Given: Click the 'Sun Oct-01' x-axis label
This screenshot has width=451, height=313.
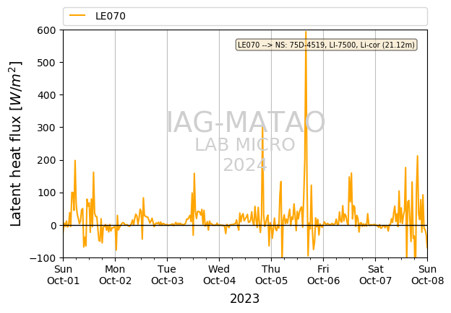Looking at the screenshot, I should click(x=64, y=275).
